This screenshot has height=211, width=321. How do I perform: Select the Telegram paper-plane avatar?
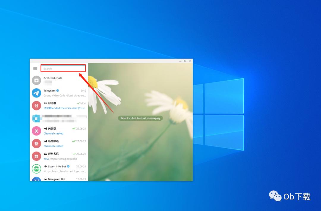[37, 93]
